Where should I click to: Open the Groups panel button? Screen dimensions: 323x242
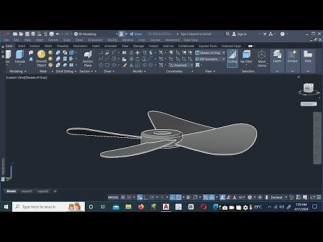[292, 56]
